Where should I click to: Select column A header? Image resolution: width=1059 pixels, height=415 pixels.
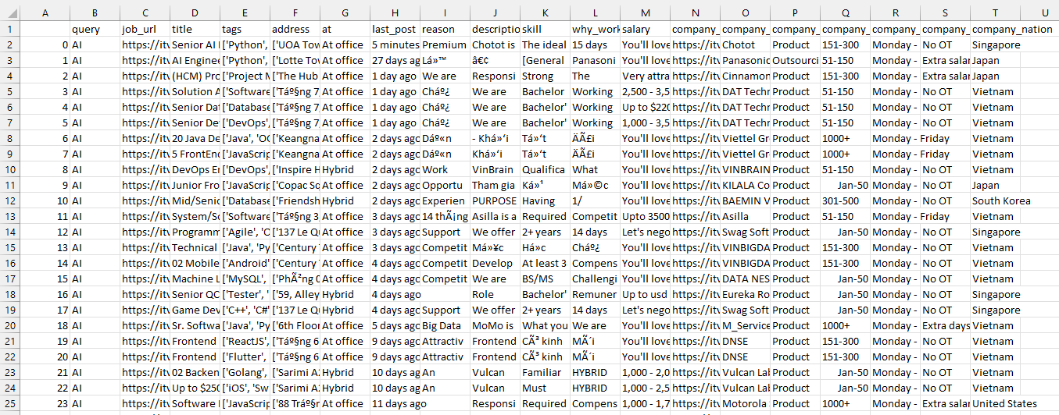click(x=45, y=12)
